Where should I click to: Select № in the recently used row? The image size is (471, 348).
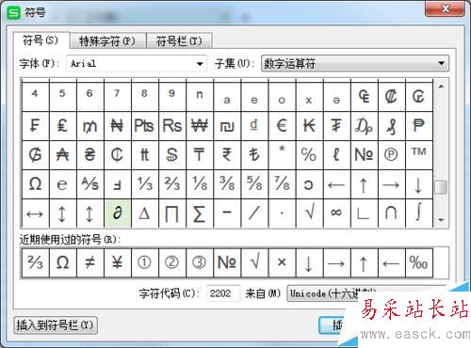click(x=227, y=262)
